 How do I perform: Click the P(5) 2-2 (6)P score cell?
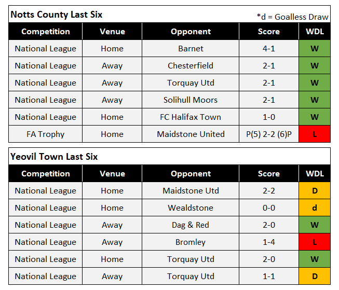pyautogui.click(x=268, y=134)
